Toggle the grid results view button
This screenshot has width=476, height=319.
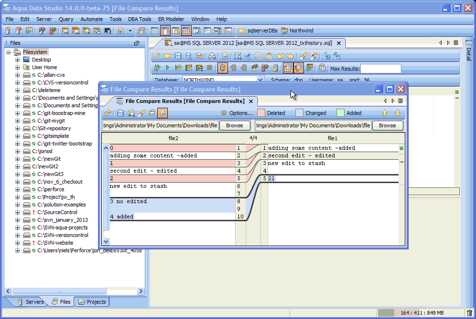pos(288,68)
